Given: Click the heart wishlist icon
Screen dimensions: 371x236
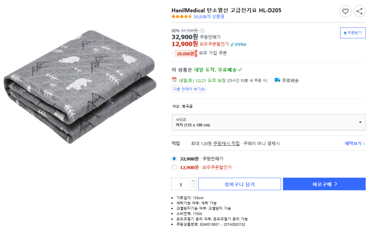Looking at the screenshot, I should tap(345, 11).
